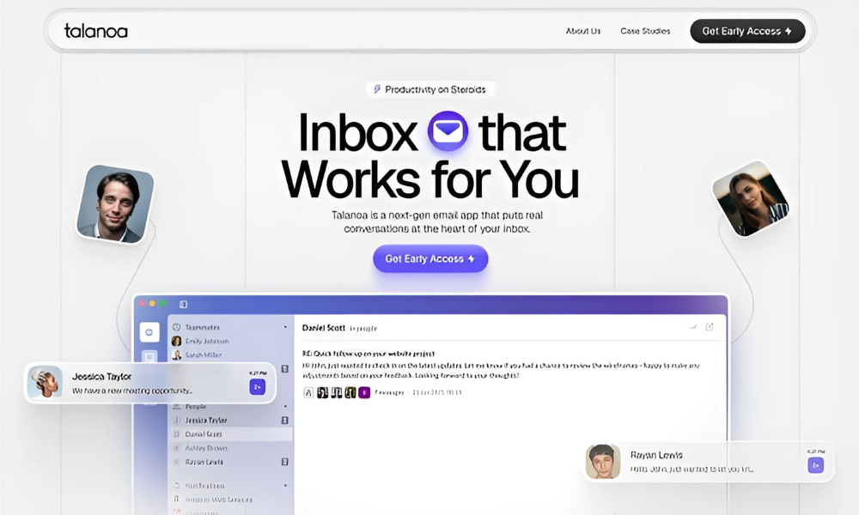Click the purple action icon on Rayan Lewis notification
The width and height of the screenshot is (859, 515).
(x=815, y=464)
